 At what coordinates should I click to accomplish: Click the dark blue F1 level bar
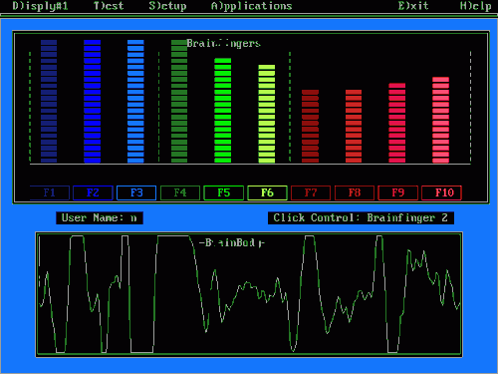(x=49, y=101)
